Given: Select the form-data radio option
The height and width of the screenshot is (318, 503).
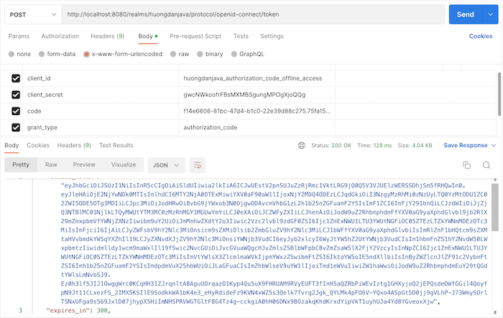Looking at the screenshot, I should (42, 54).
